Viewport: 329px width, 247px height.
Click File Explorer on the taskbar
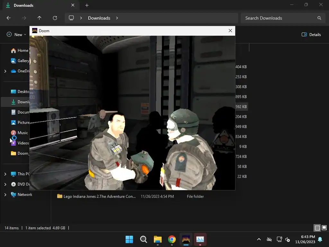coord(157,239)
